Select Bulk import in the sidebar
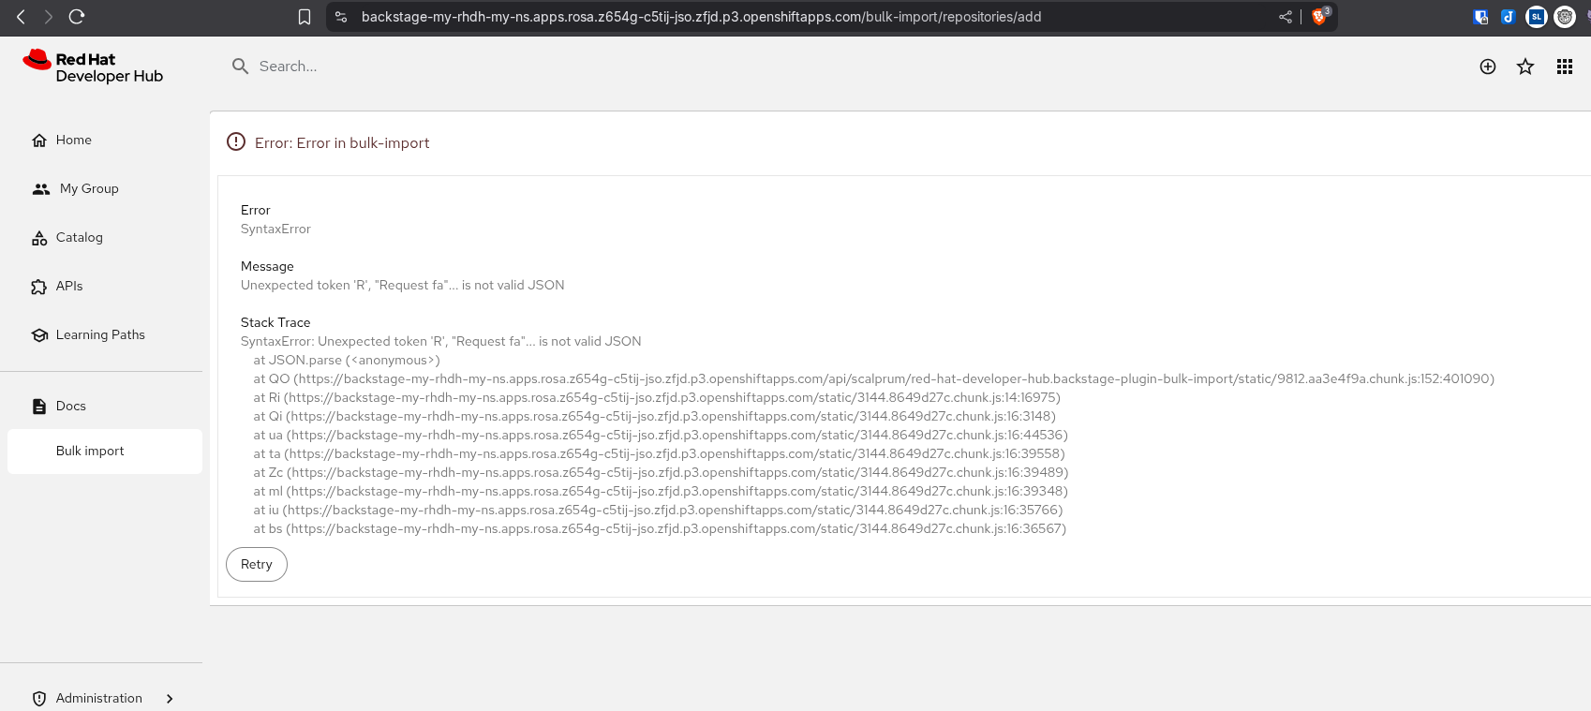 (105, 452)
